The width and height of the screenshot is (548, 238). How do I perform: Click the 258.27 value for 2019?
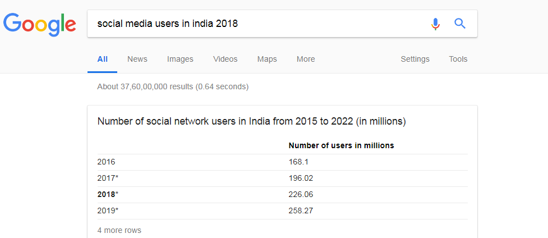click(301, 210)
